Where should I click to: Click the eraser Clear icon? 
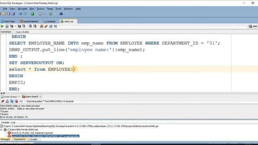[x=46, y=26]
